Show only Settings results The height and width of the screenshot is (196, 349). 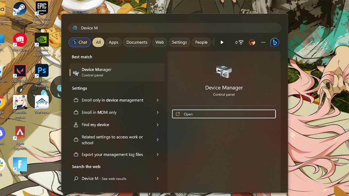pyautogui.click(x=179, y=42)
